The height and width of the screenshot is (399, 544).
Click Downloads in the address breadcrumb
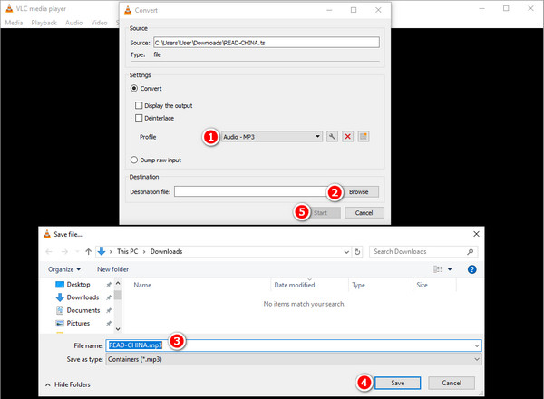click(x=166, y=251)
